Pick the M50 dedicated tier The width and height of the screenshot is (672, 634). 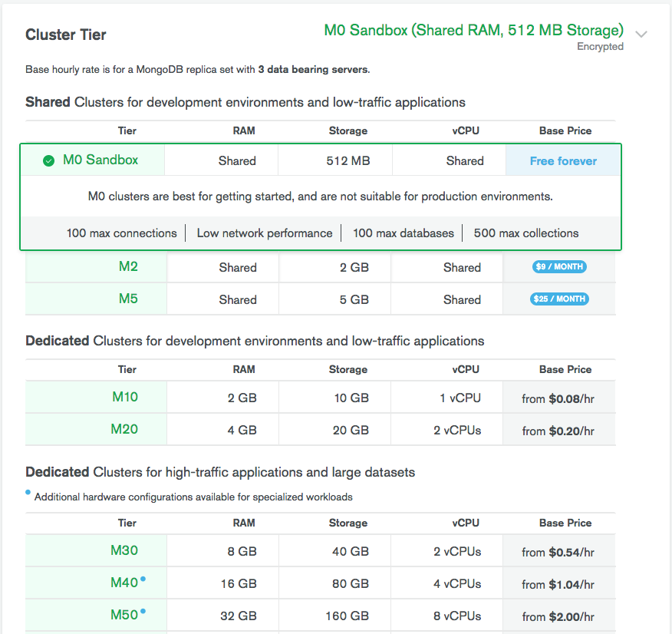click(124, 615)
